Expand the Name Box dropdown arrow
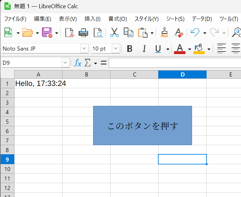The image size is (241, 197). (x=65, y=63)
